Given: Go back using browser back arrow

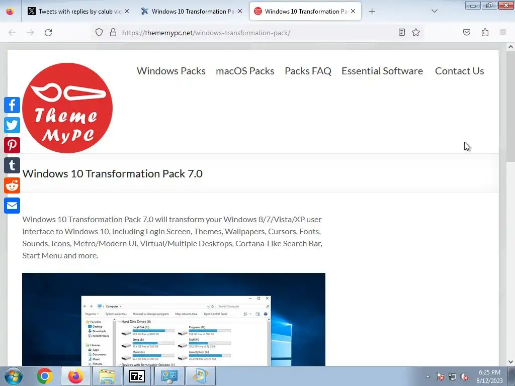Looking at the screenshot, I should [x=12, y=33].
